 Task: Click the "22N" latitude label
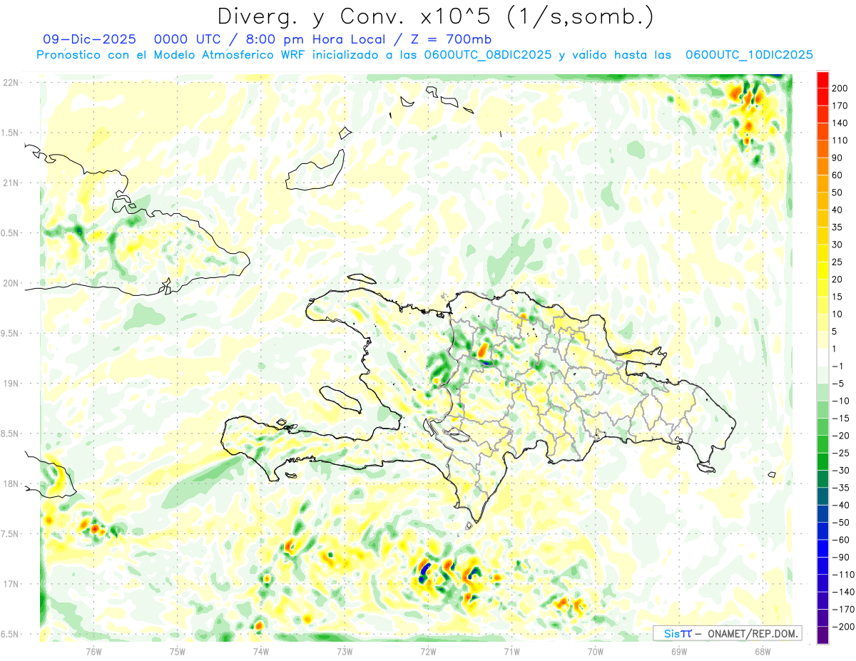click(11, 83)
